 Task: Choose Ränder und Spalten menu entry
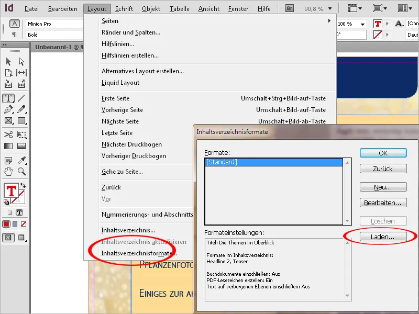coord(130,32)
